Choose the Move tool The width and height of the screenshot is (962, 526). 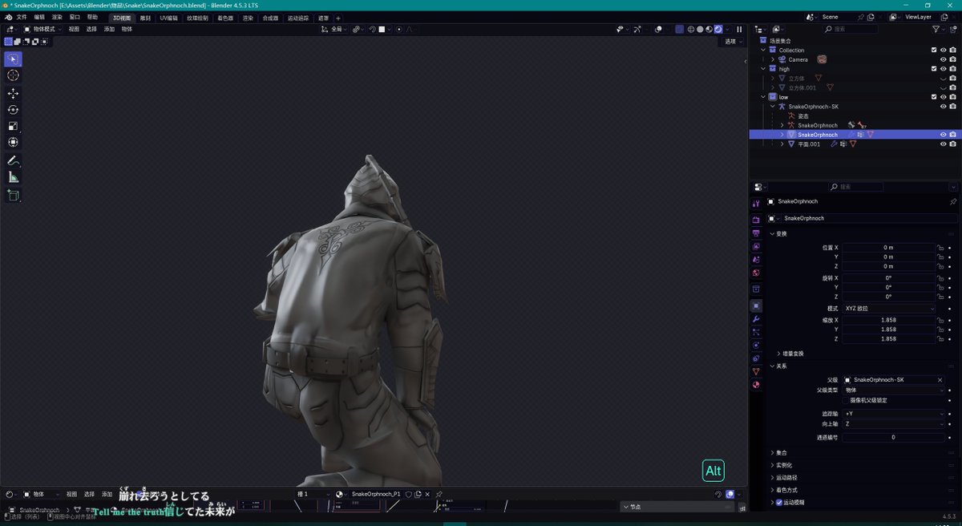point(13,93)
